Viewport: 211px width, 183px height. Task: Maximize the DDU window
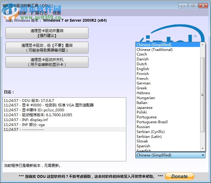click(193, 6)
